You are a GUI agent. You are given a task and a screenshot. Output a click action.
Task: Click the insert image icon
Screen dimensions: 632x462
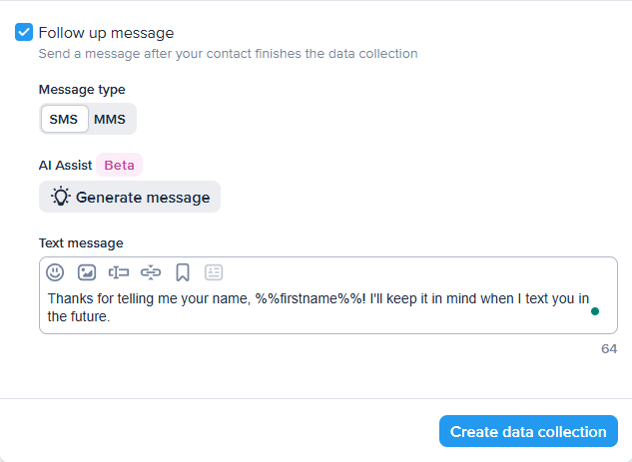[87, 271]
